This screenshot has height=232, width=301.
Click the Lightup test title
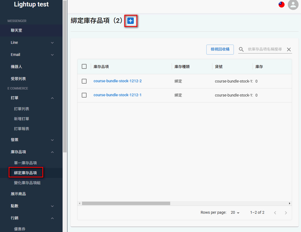[x=31, y=4]
